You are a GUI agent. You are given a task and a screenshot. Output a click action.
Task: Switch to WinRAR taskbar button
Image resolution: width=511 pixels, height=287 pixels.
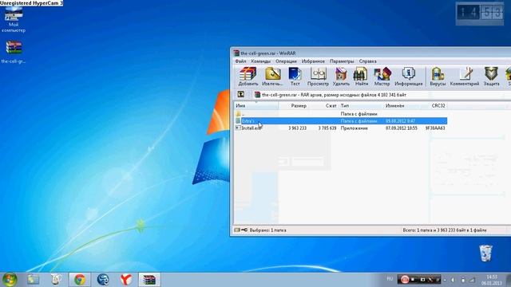(149, 280)
